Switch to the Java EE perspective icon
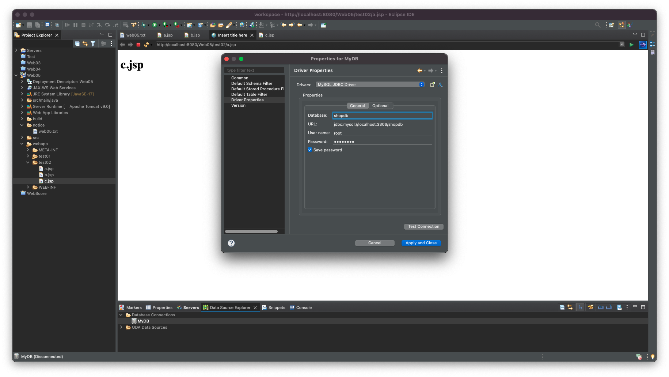The width and height of the screenshot is (669, 377). click(622, 25)
